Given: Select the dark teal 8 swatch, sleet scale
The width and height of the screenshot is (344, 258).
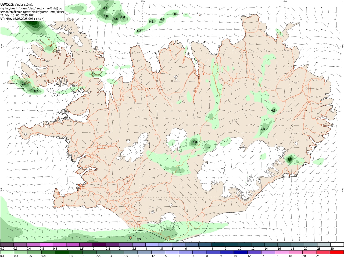Looking at the screenshot, I should coord(218,245).
